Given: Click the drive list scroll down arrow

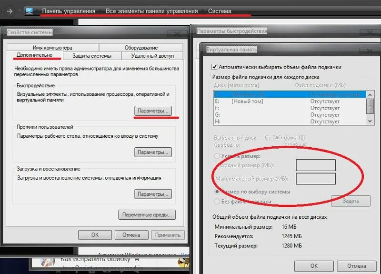Looking at the screenshot, I should pos(370,121).
